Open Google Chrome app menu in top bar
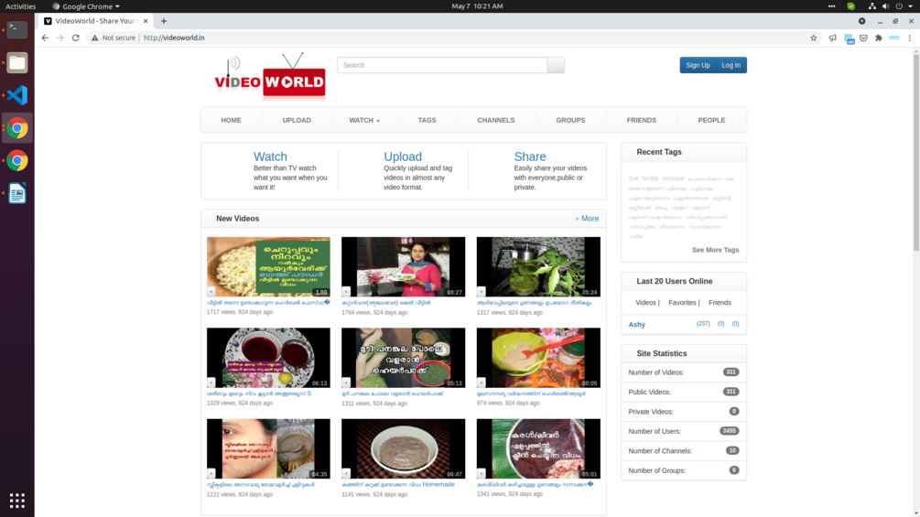The height and width of the screenshot is (517, 920). (x=86, y=5)
